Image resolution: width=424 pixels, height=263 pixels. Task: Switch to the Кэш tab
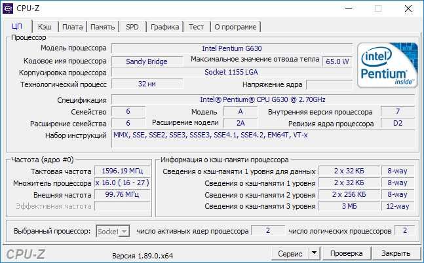click(45, 27)
